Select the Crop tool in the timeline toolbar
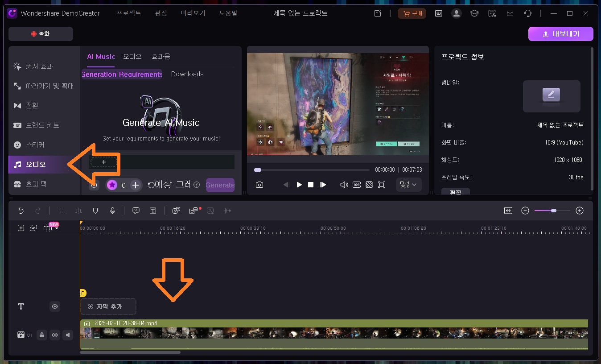Screen dimensions: 601x364 point(62,211)
